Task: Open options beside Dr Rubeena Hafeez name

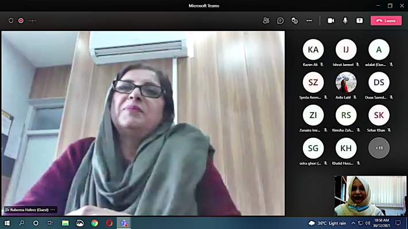Action: 53,210
